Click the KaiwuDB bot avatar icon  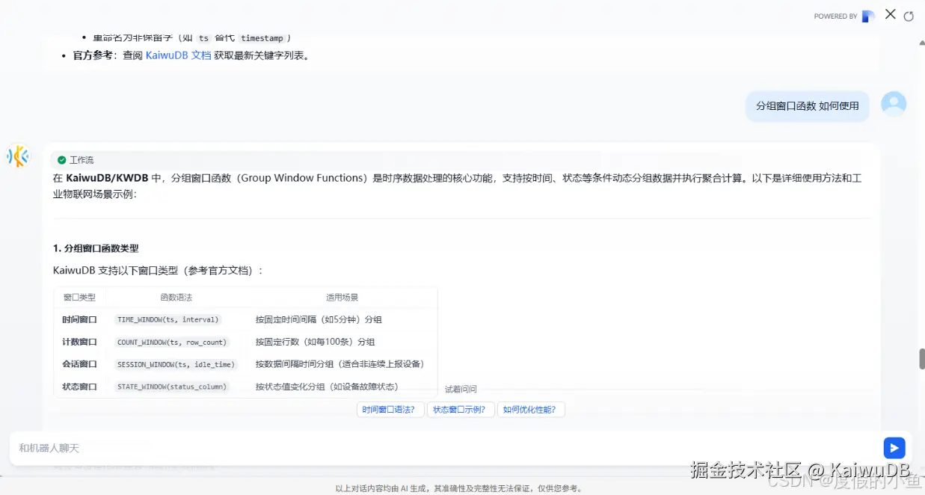tap(18, 156)
